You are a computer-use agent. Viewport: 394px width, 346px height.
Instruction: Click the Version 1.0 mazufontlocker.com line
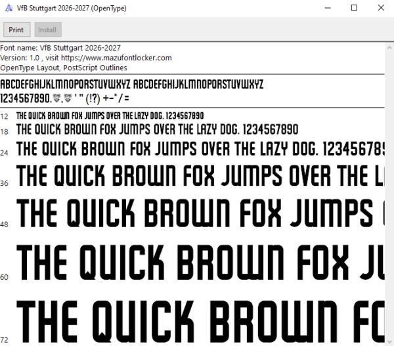click(x=85, y=58)
